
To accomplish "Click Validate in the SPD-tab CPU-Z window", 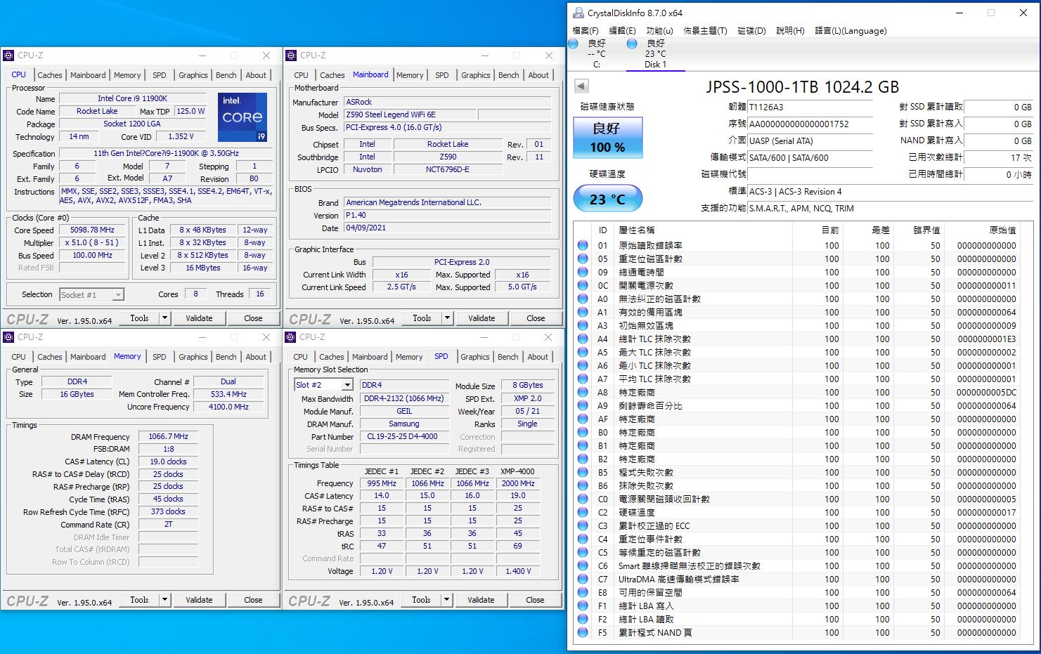I will click(x=481, y=600).
